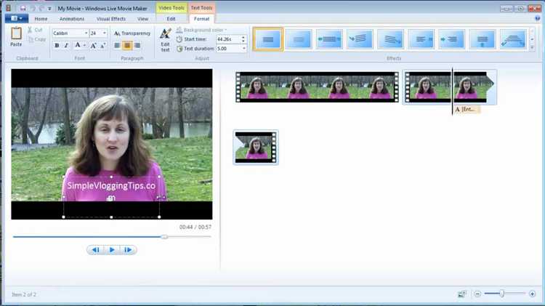Align text to the right
Screen dimensions: 545x306
tap(137, 46)
